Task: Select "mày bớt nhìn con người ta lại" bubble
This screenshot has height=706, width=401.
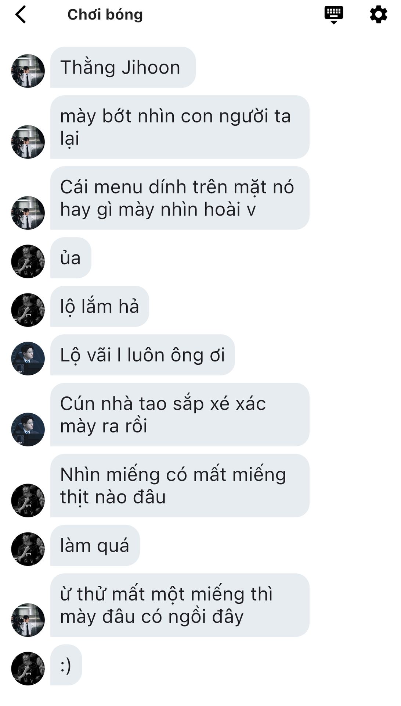Action: click(180, 127)
